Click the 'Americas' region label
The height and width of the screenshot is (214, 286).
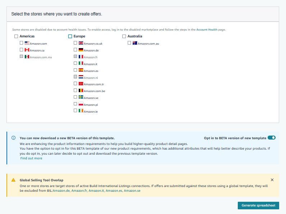click(27, 36)
